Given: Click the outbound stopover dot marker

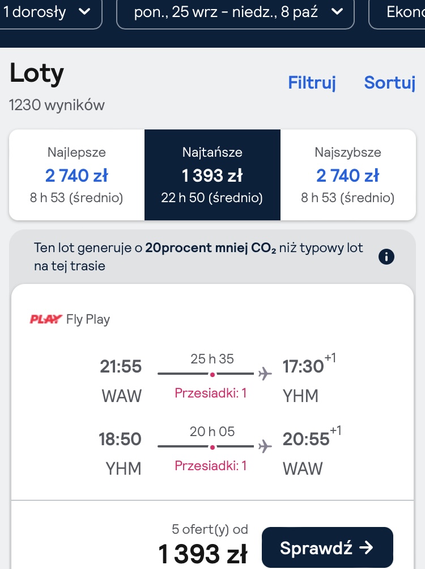Looking at the screenshot, I should pos(212,374).
